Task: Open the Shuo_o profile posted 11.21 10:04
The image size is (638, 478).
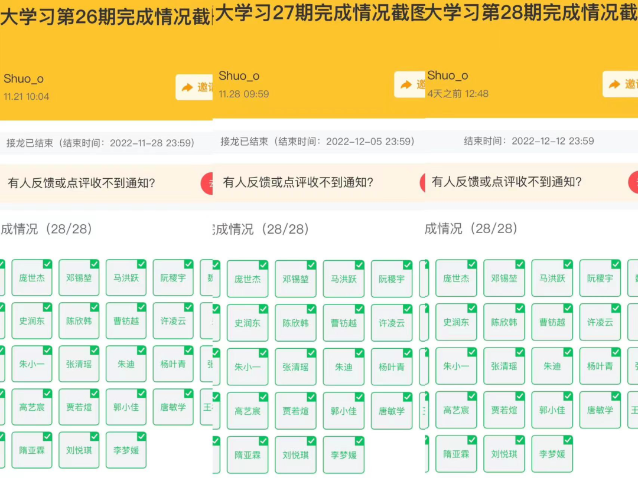Action: point(24,79)
